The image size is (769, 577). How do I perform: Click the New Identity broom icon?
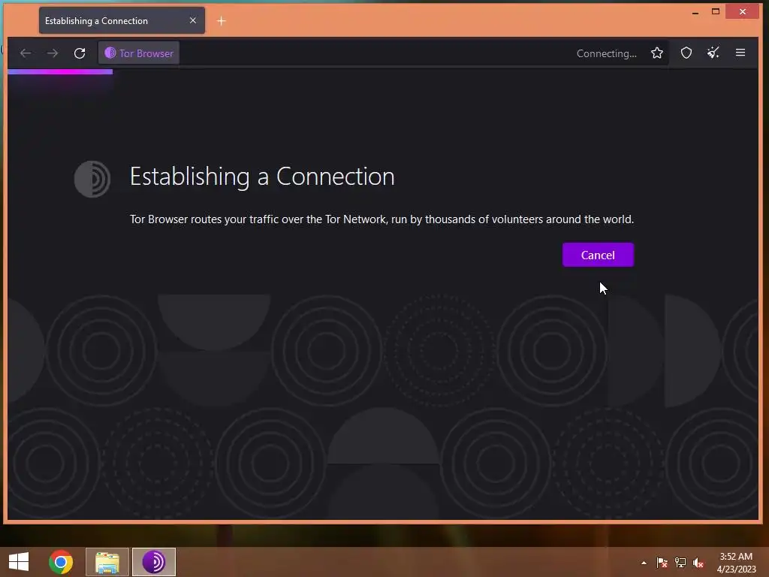pyautogui.click(x=713, y=53)
